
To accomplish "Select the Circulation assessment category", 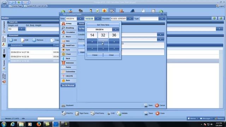I will (68, 32).
